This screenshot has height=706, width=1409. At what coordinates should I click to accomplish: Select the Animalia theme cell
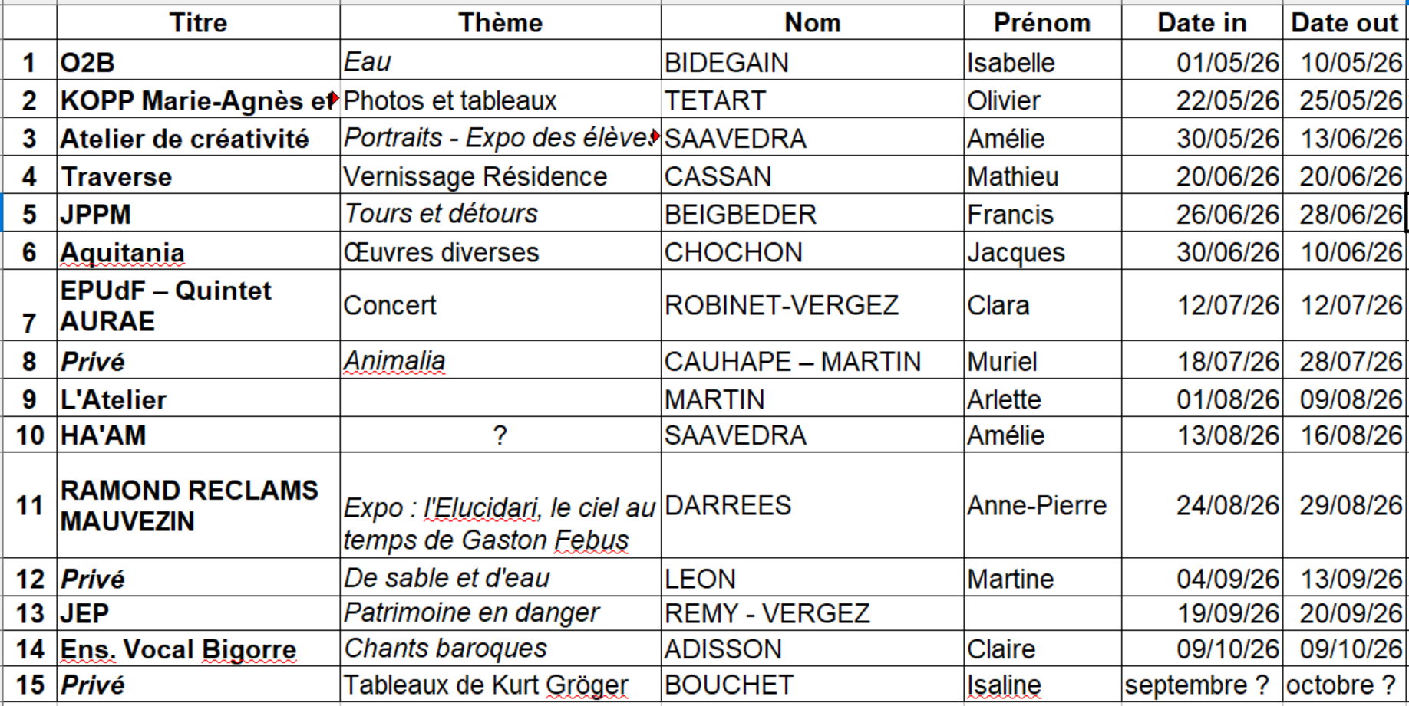pos(500,361)
